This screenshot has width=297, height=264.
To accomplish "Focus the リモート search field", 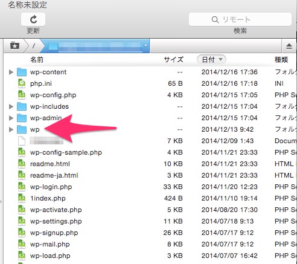I will [240, 19].
